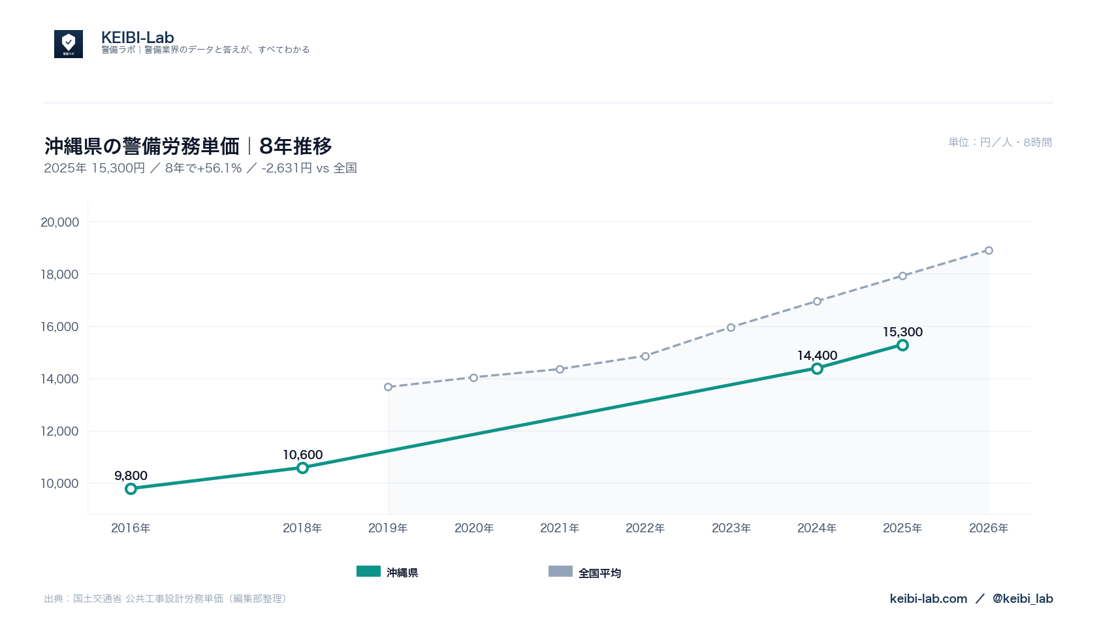Screen dimensions: 1097x627
Task: Select the 全国平均 legend label
Action: coord(599,573)
